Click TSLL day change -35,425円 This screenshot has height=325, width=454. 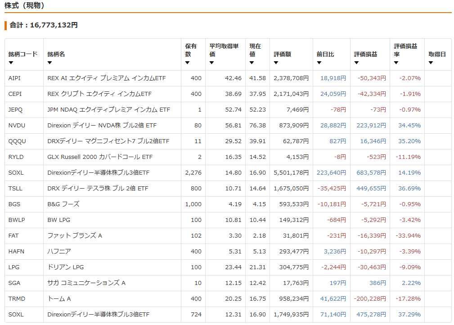(x=332, y=188)
